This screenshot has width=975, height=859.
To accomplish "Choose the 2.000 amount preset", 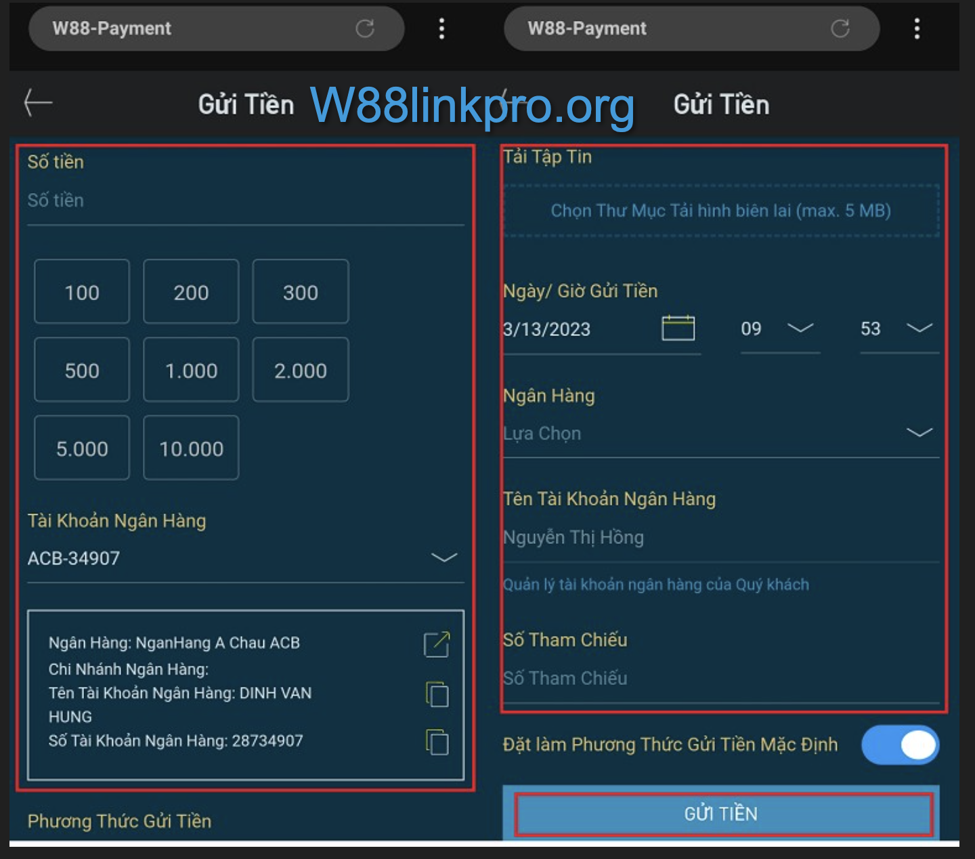I will pos(301,370).
